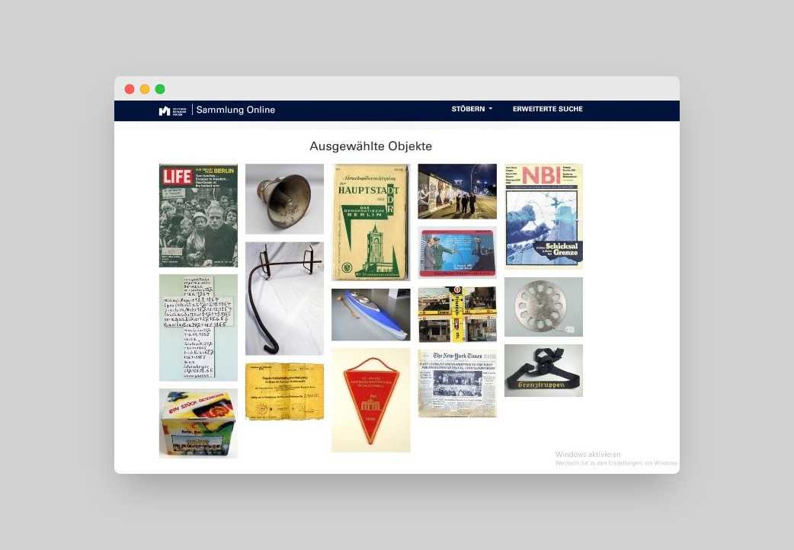View the HAUPTSTADT Berlin map booklet
Screen dimensions: 794x550
pyautogui.click(x=370, y=222)
